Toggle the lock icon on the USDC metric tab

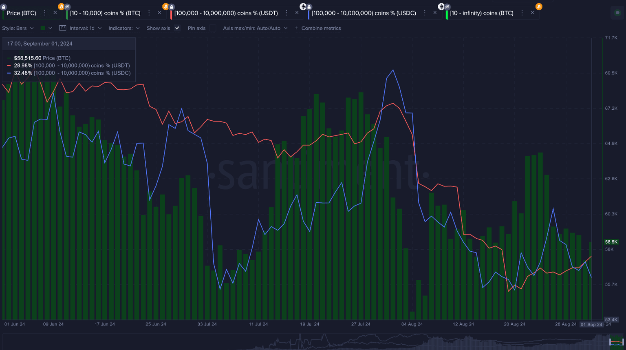(x=309, y=7)
